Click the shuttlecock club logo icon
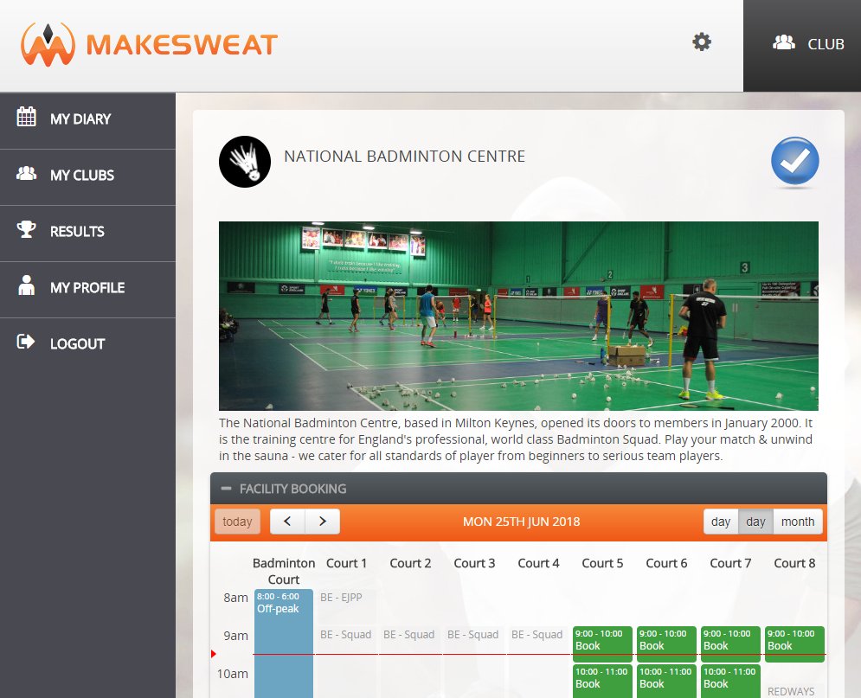861x698 pixels. click(245, 162)
